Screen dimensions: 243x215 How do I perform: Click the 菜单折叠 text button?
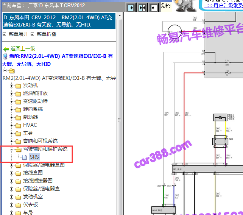tap(47, 34)
